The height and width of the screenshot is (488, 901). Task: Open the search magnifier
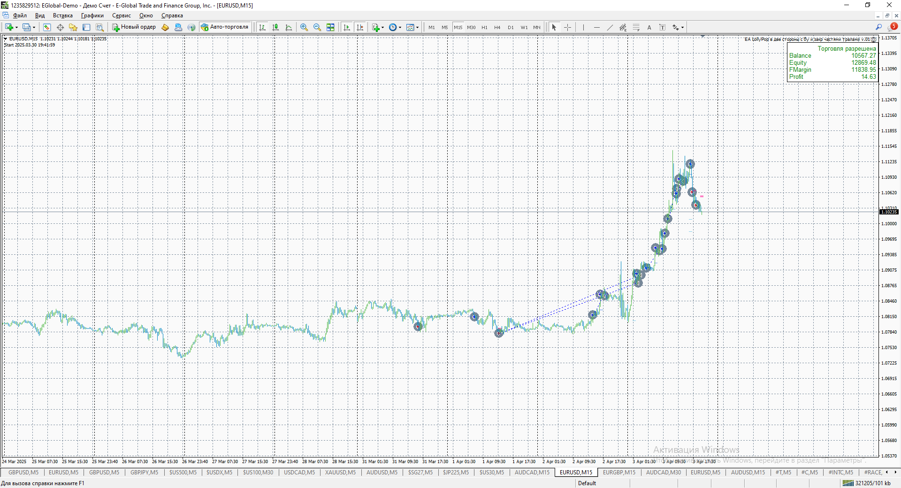(878, 27)
